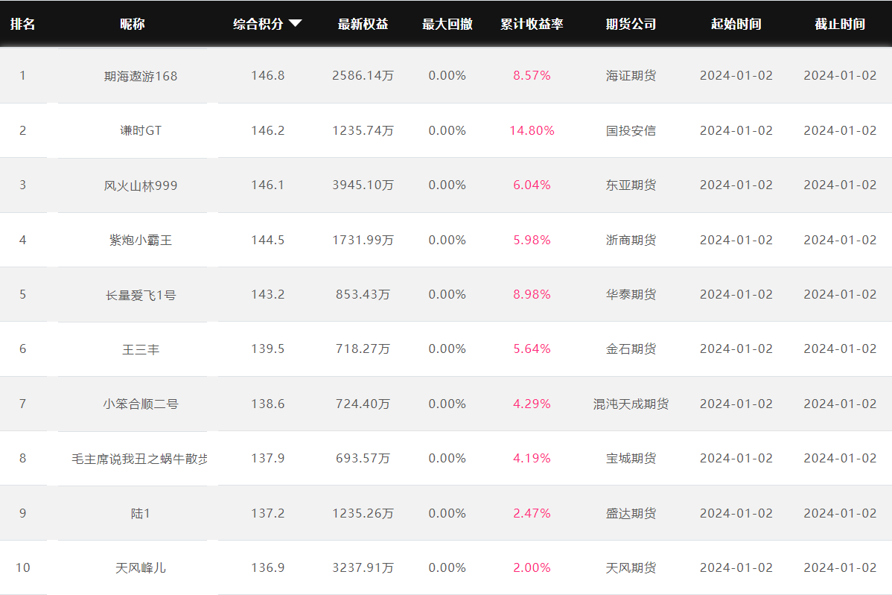Click futures company 金石期货
The image size is (892, 595).
pyautogui.click(x=631, y=349)
